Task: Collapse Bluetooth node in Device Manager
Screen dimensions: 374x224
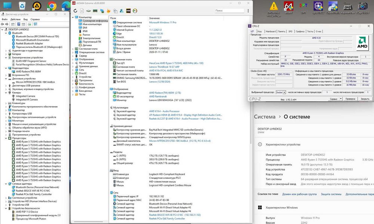Action: pos(6,33)
